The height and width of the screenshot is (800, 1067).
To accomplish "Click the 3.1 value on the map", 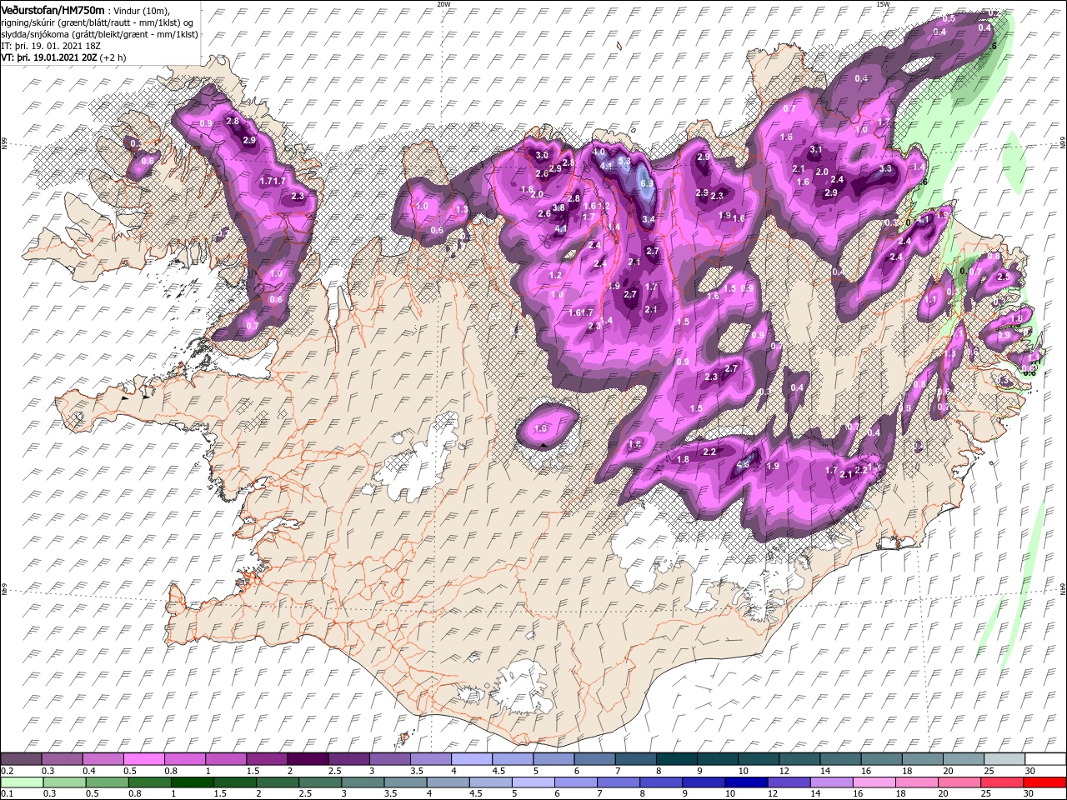I will coord(816,150).
